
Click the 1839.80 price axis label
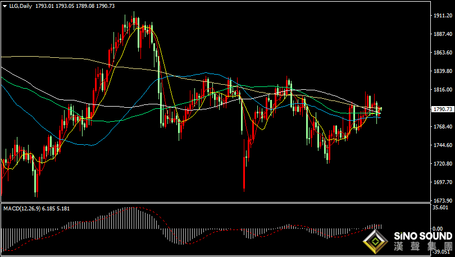[443, 71]
